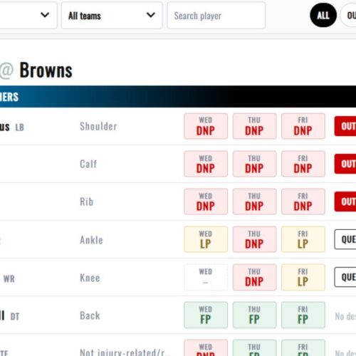
Task: Select the ALL filter pill
Action: pyautogui.click(x=323, y=15)
